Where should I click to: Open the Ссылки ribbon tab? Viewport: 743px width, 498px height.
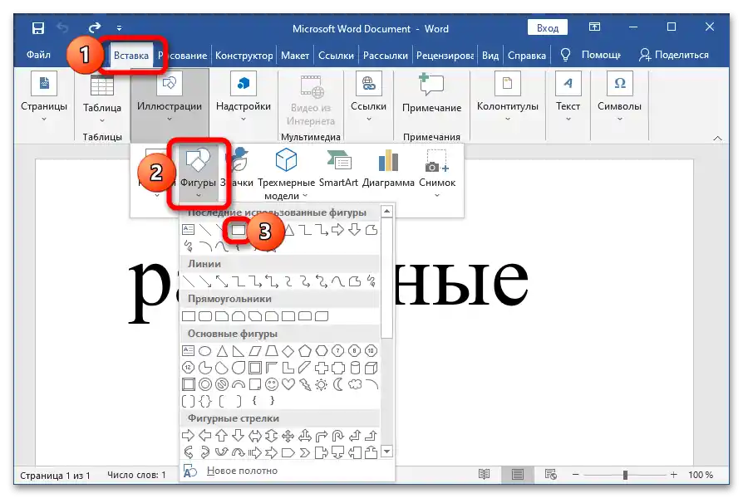[336, 56]
